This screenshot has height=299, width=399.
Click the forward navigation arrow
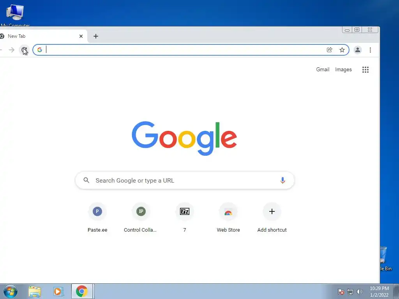(11, 50)
